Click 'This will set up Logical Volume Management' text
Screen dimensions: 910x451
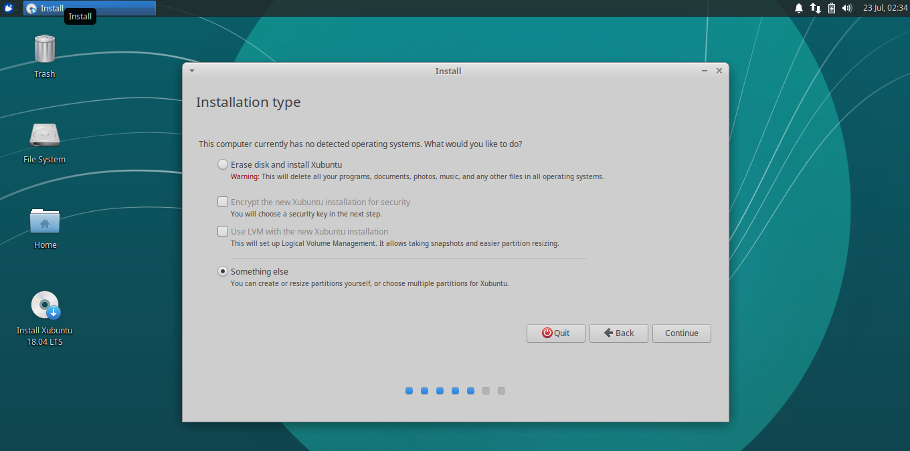[x=395, y=244]
